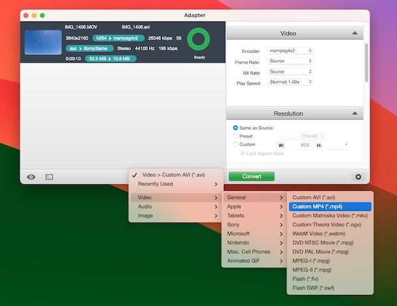The height and width of the screenshot is (306, 397).
Task: Open the Frame Rate dropdown
Action: [290, 61]
